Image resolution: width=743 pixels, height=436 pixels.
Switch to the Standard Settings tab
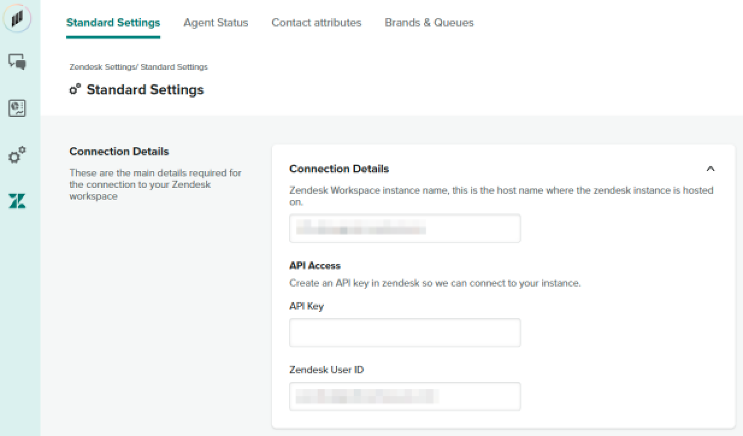point(113,23)
